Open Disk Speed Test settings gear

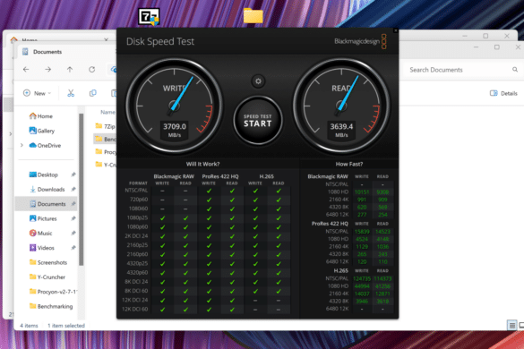[258, 81]
